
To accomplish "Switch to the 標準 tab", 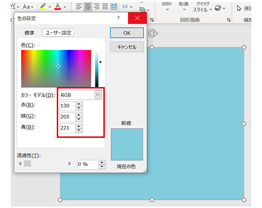I will pyautogui.click(x=30, y=33).
